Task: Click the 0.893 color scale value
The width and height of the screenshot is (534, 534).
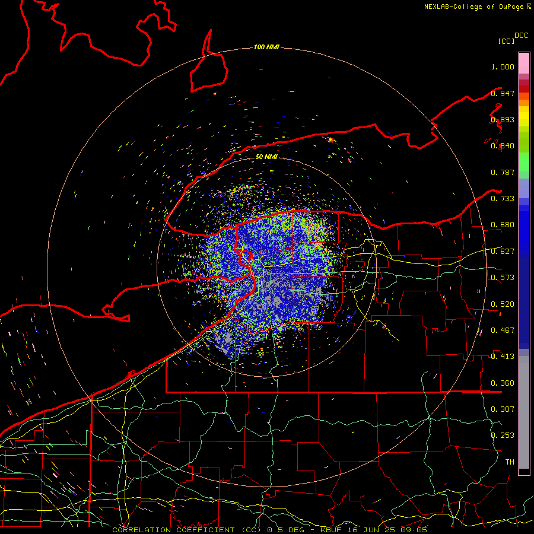Action: click(x=503, y=119)
